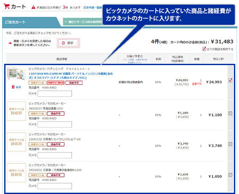Click the 返品不可 badge on the refrigerator row
This screenshot has height=194, width=239.
tap(74, 83)
